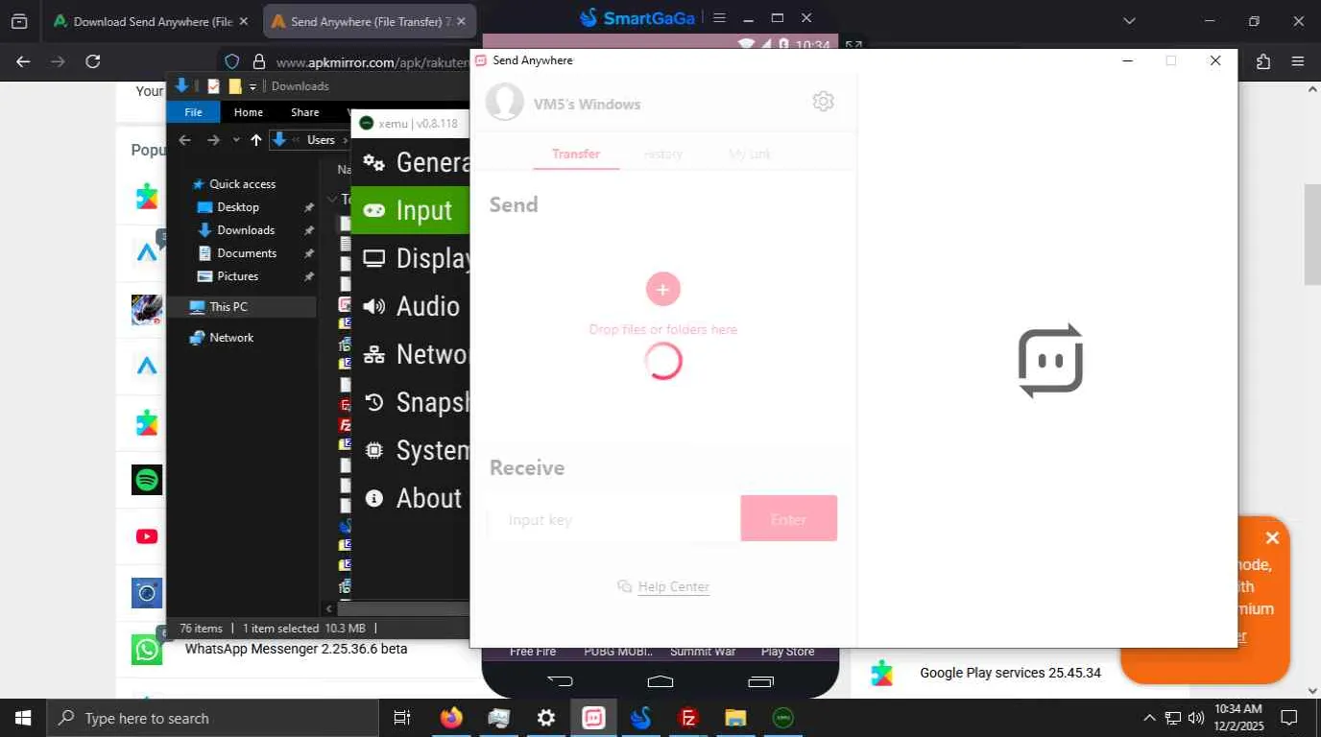Click the tracking protection shield icon
Image resolution: width=1321 pixels, height=737 pixels.
tap(232, 61)
